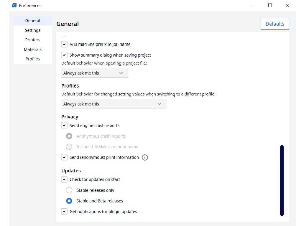This screenshot has width=296, height=226.
Task: Click 'Default behavior when opening a project file' label
Action: coord(104,63)
